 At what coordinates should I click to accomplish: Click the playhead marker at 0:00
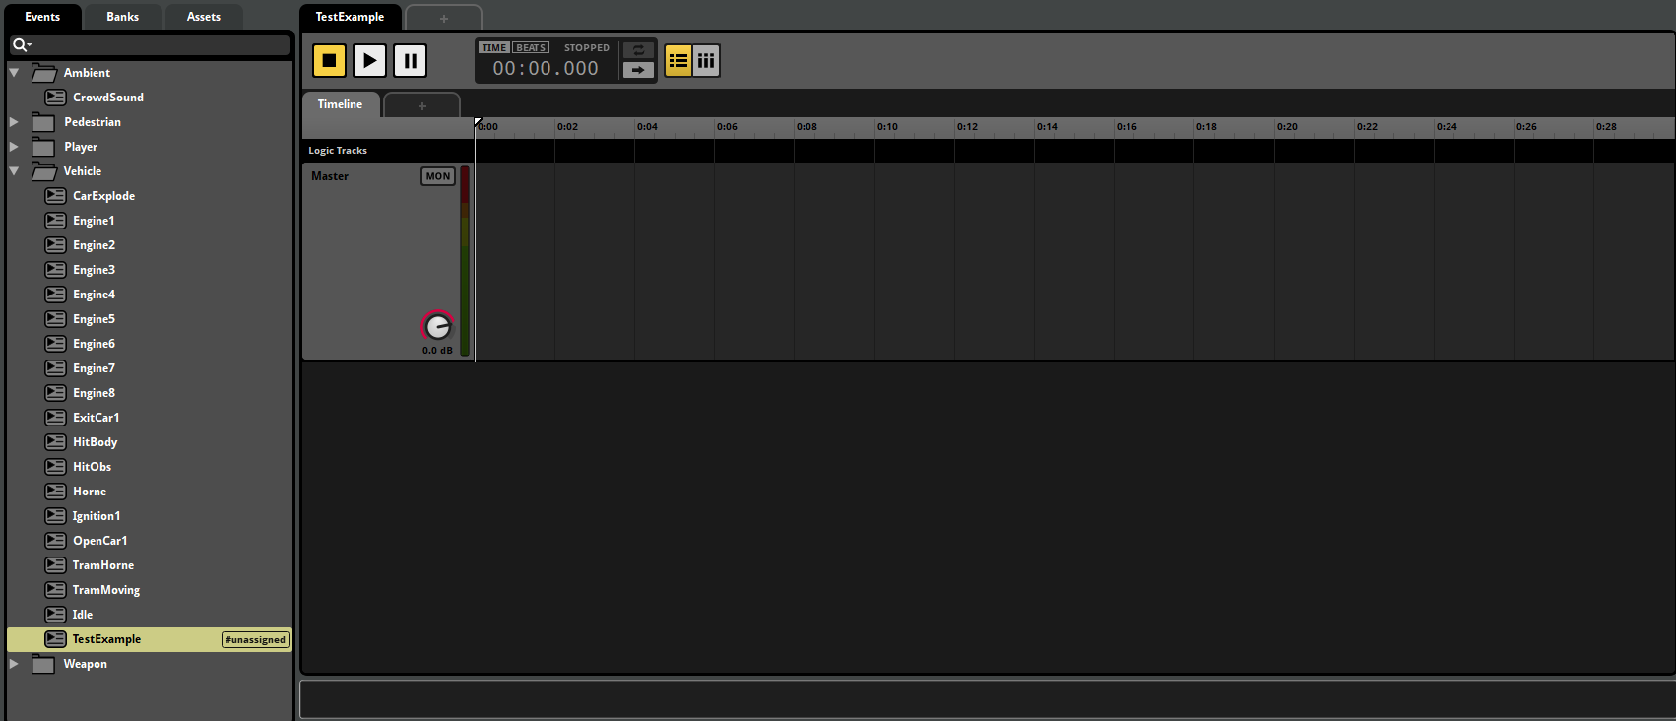click(478, 122)
